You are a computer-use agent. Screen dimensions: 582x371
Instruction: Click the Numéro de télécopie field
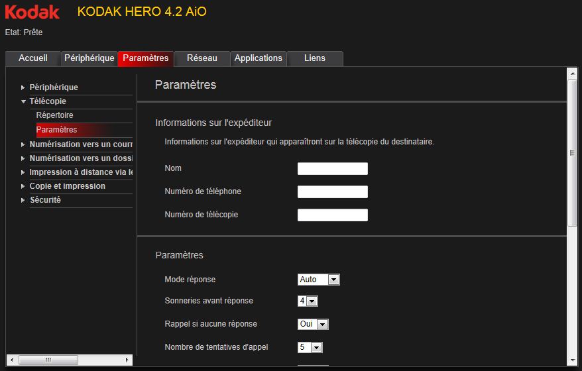click(332, 215)
